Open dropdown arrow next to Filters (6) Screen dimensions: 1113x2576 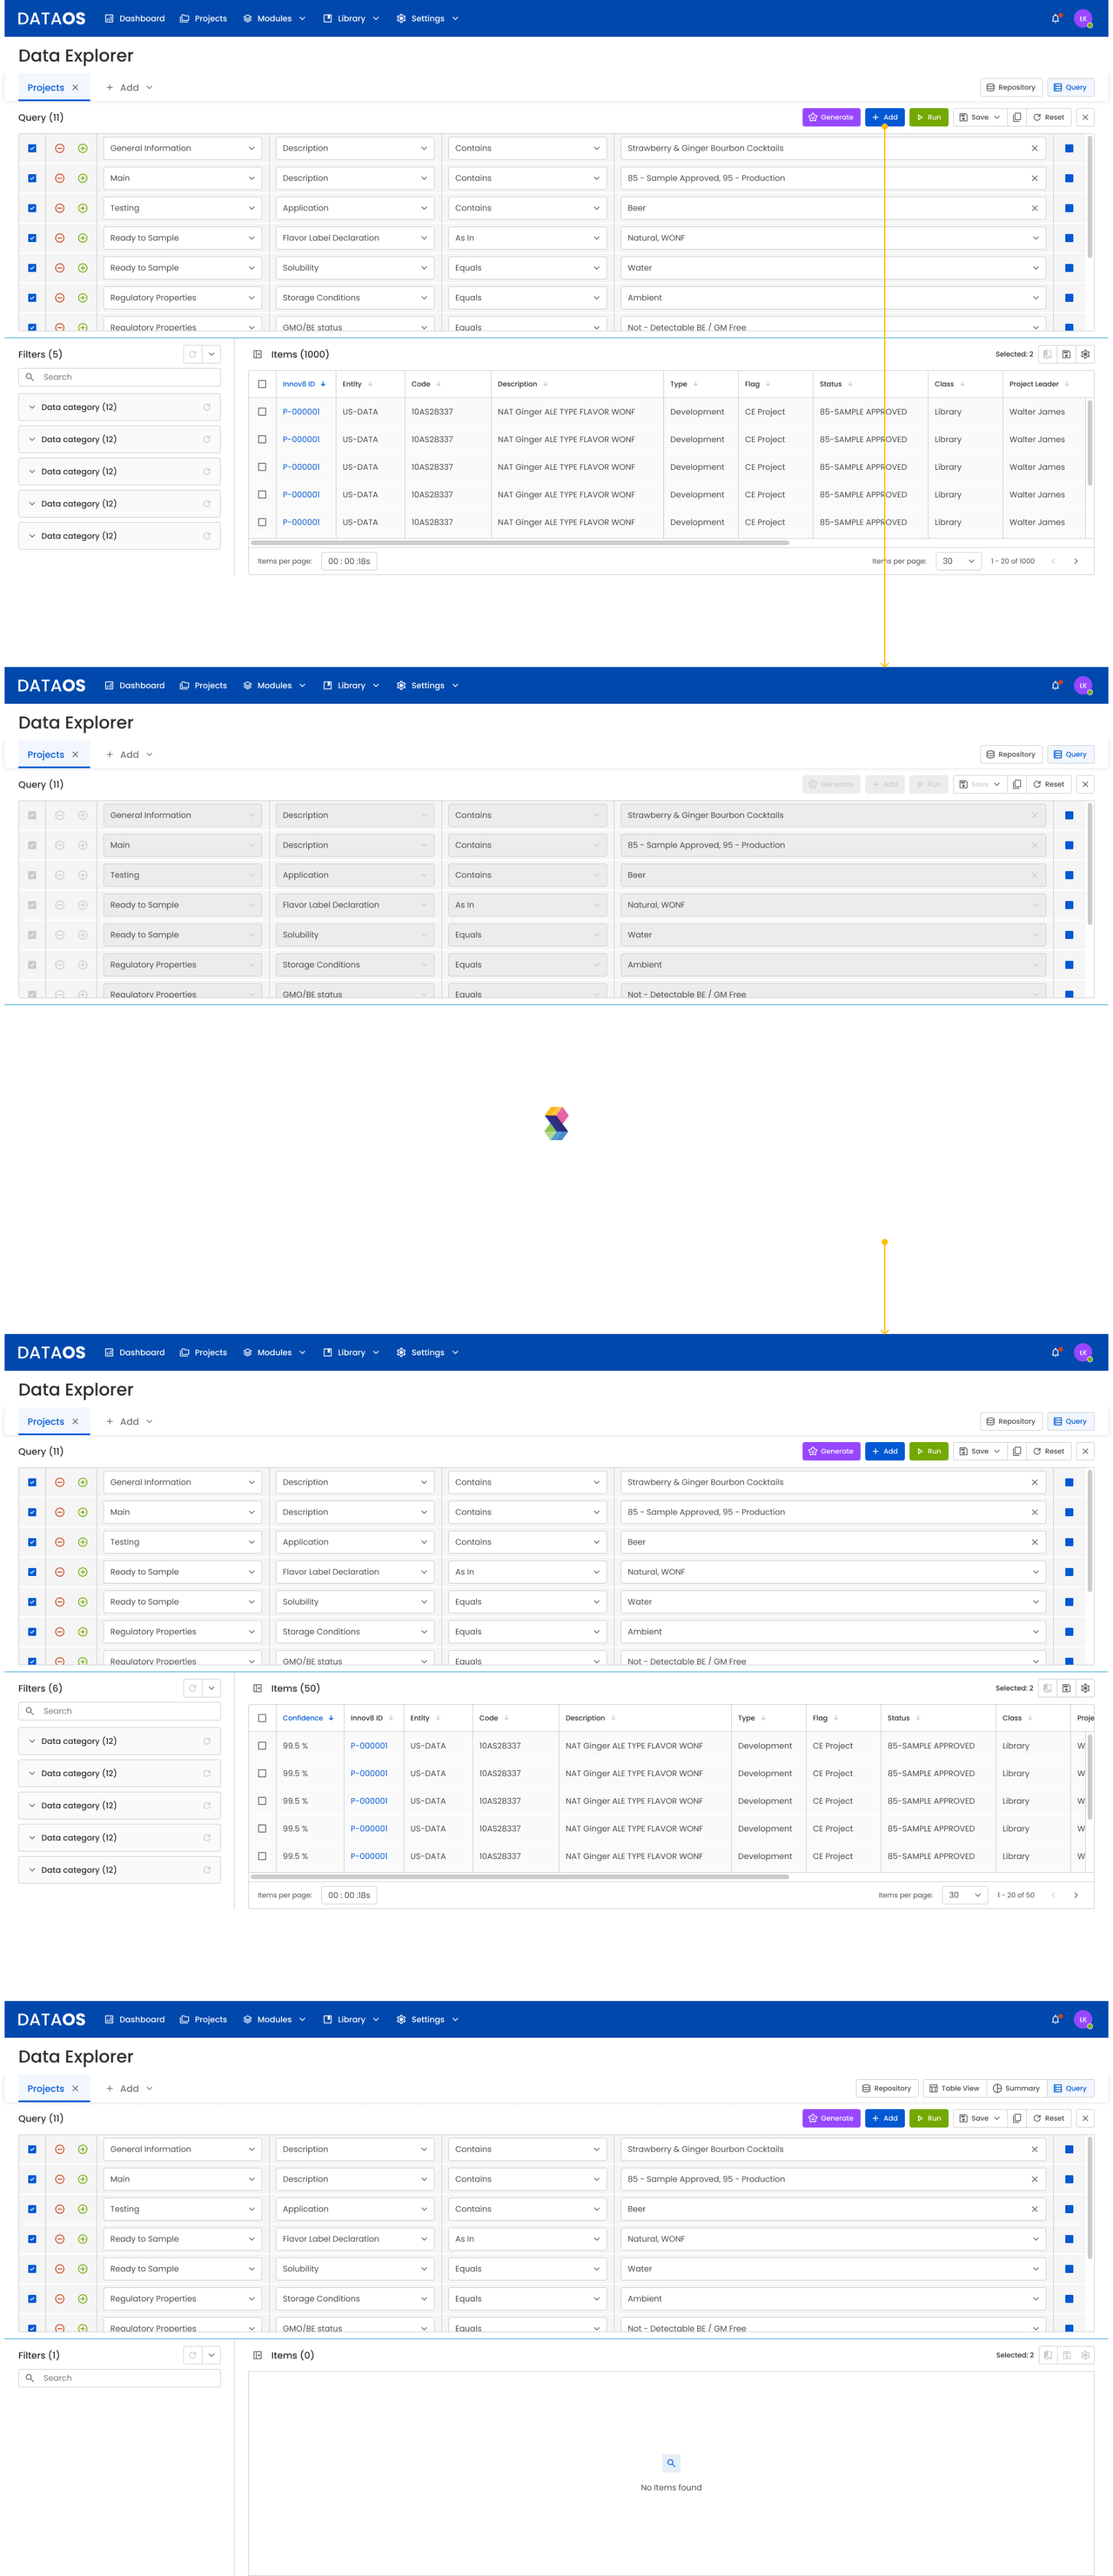point(212,1688)
